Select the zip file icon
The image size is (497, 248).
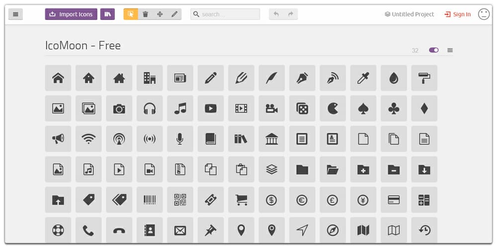click(180, 169)
